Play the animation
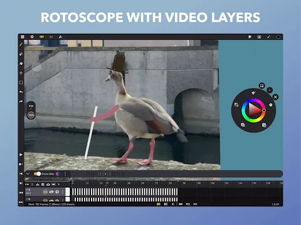 pos(21,155)
